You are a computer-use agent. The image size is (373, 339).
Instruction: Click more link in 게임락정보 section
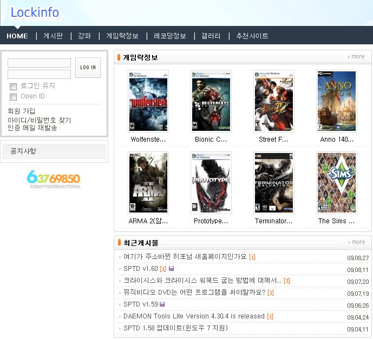(356, 57)
